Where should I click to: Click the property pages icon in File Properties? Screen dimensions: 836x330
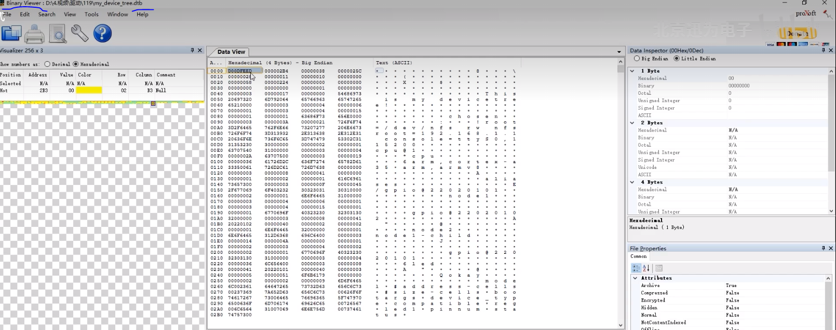(x=659, y=268)
